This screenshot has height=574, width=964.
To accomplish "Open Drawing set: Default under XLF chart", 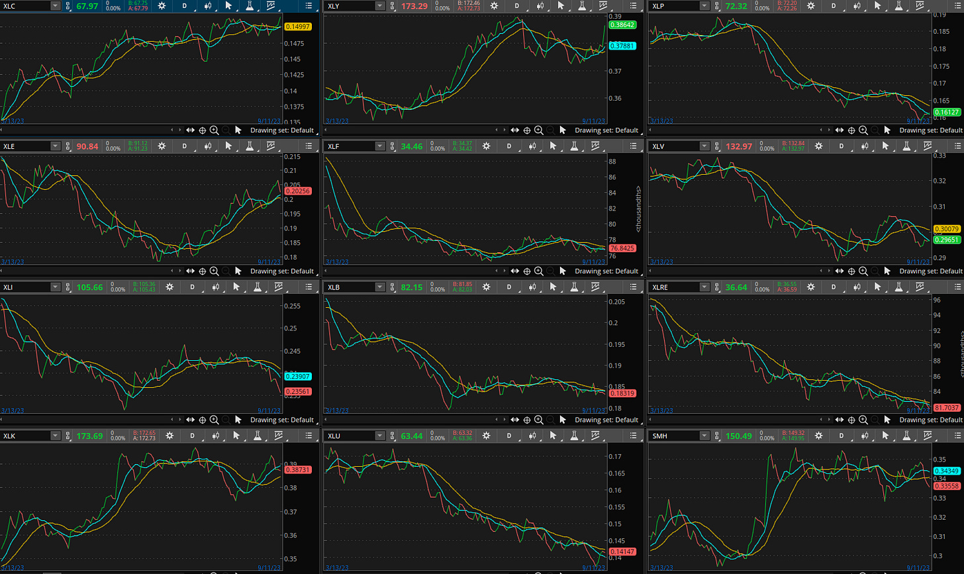I will click(x=606, y=271).
